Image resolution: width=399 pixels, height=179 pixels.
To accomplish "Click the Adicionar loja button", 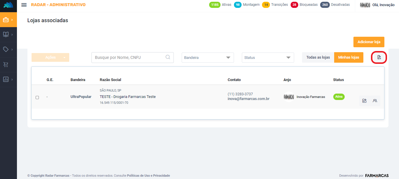I will tap(369, 42).
